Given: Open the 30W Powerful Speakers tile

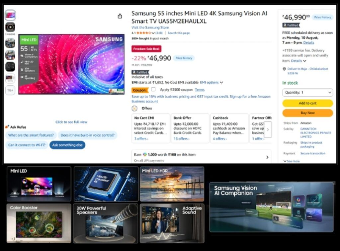Looking at the screenshot, I should [106, 223].
